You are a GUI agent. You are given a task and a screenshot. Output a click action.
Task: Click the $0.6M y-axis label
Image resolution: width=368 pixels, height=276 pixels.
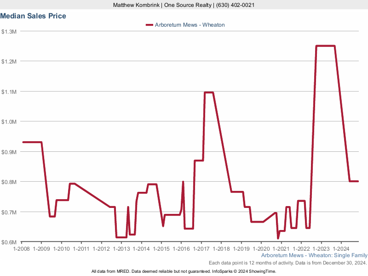pyautogui.click(x=9, y=242)
